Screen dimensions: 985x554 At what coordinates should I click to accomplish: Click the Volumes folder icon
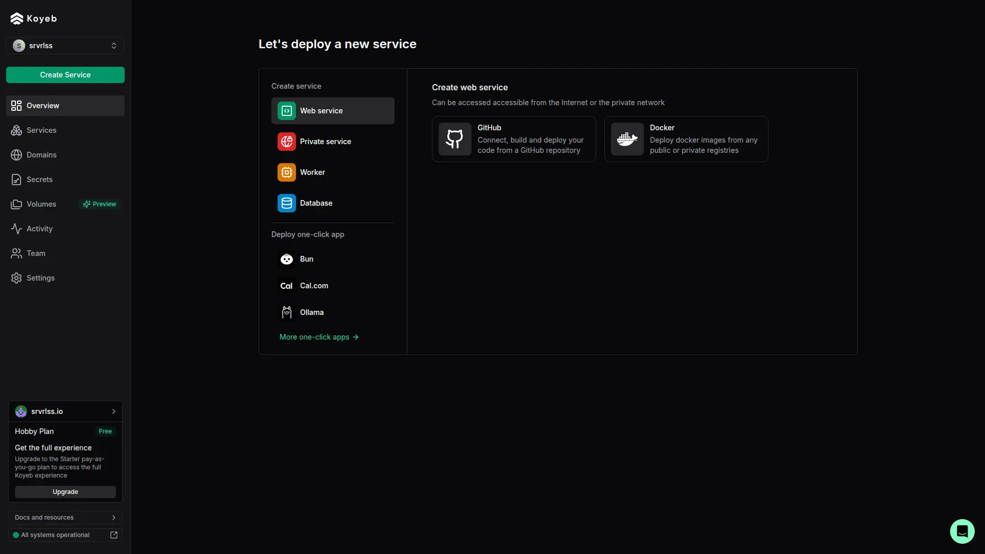[16, 204]
